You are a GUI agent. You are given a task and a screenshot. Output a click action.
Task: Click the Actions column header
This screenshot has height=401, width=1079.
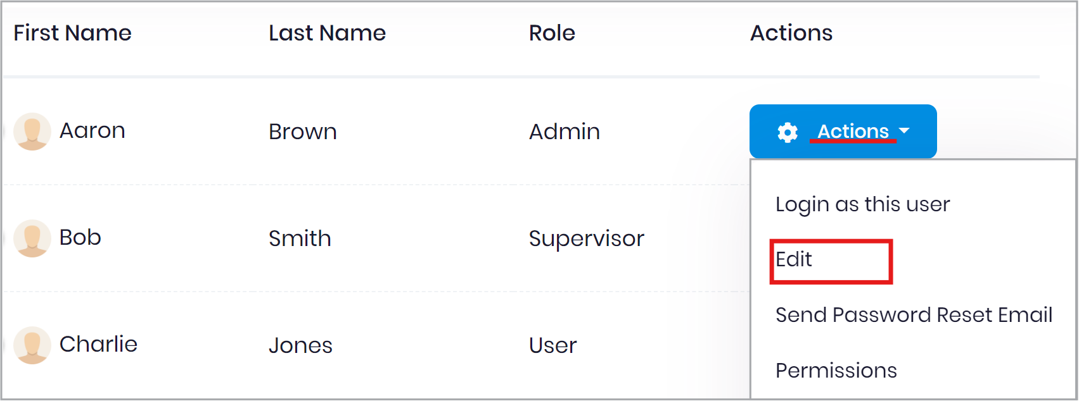click(791, 33)
